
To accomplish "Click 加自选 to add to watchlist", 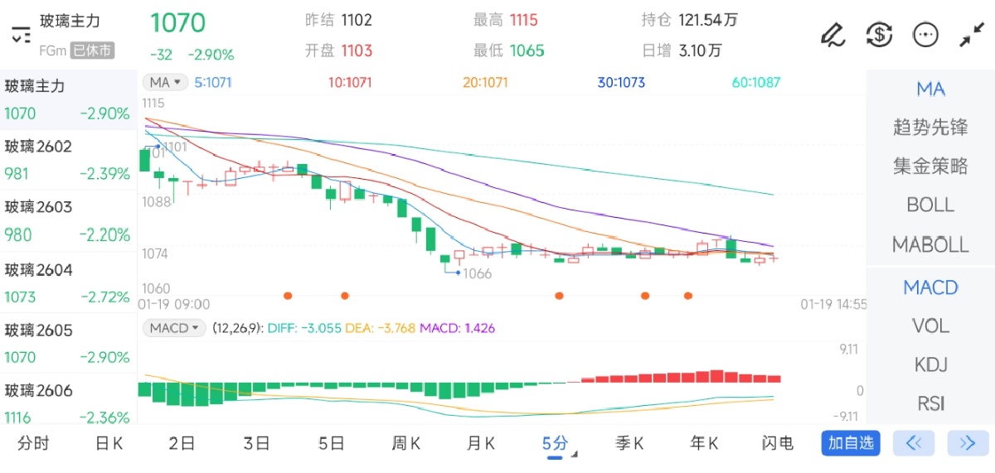I will [850, 443].
